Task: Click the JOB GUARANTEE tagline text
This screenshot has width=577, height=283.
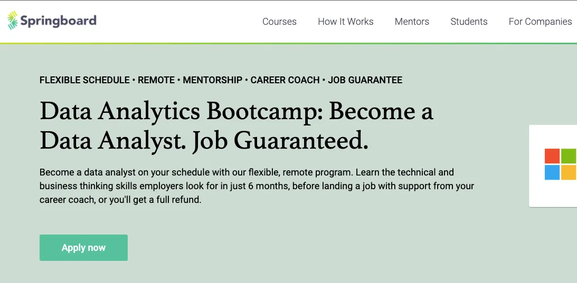Action: tap(365, 80)
